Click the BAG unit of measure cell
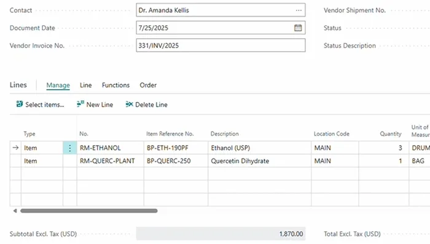 pyautogui.click(x=420, y=161)
